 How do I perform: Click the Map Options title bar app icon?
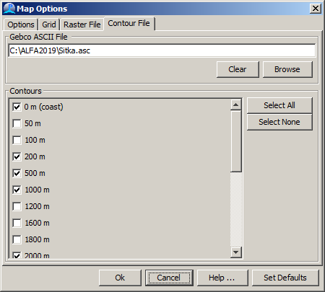[9, 9]
